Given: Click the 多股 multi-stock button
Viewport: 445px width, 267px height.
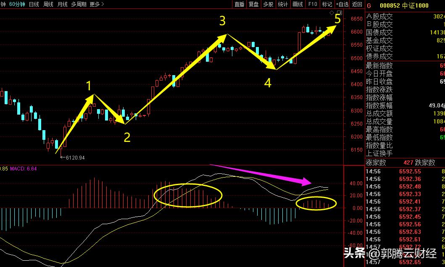Looking at the screenshot, I should coord(268,4).
